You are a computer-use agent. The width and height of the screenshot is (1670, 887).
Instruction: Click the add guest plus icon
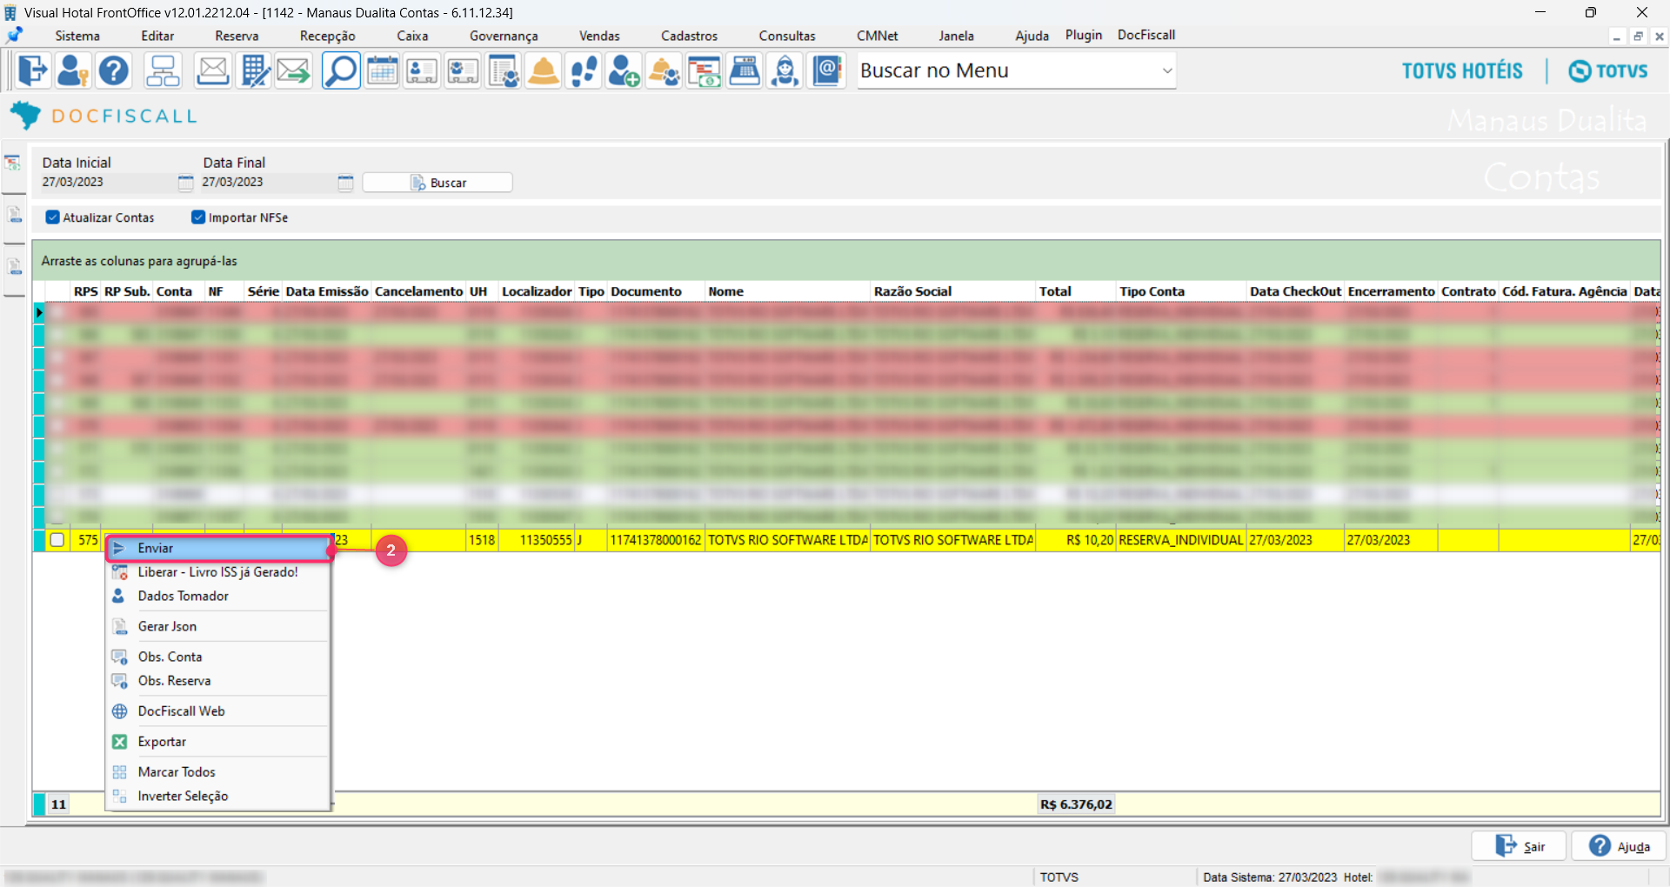(x=624, y=70)
